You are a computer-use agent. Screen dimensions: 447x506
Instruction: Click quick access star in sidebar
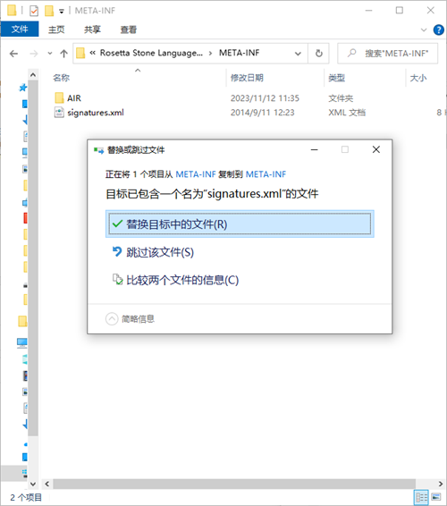click(x=22, y=88)
